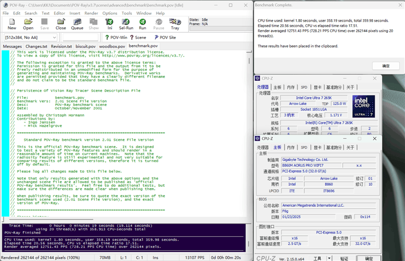Switch to the Messages tab
Viewport: 405px width, 261px height.
[12, 46]
